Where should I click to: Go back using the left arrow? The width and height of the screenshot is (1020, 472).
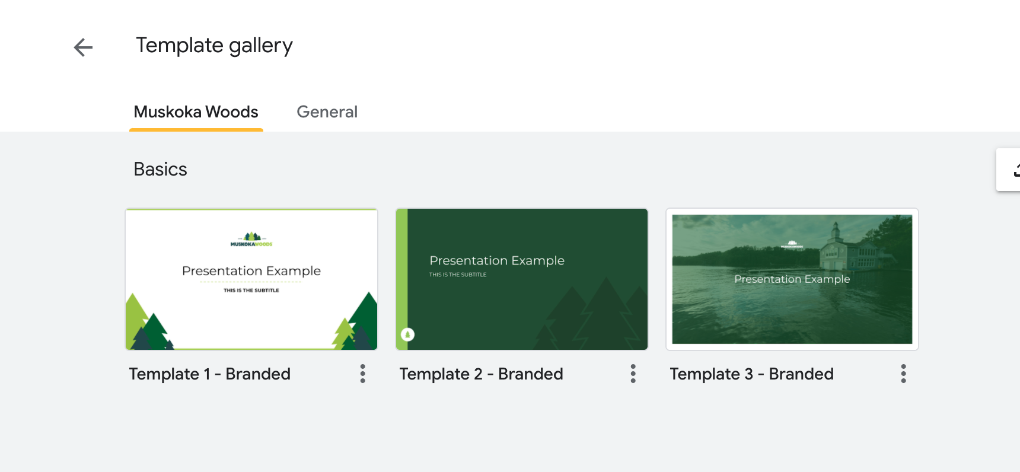(x=83, y=47)
